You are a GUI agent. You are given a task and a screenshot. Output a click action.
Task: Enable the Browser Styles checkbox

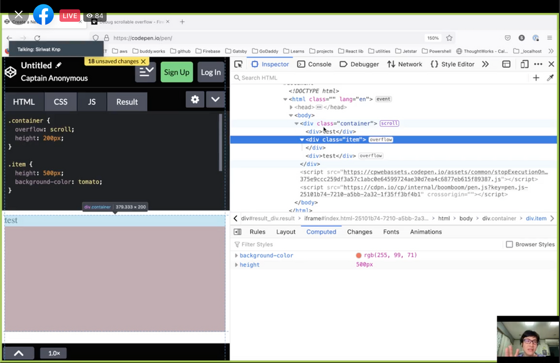pyautogui.click(x=509, y=244)
